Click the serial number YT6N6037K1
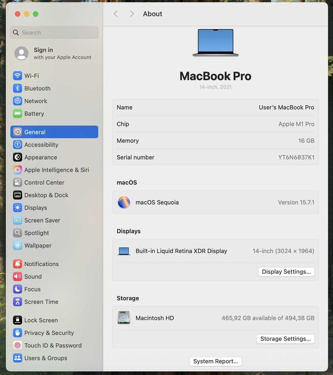 (296, 157)
